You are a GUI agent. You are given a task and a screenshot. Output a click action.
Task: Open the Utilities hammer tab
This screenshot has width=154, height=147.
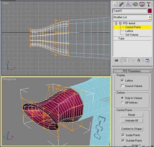click(149, 4)
